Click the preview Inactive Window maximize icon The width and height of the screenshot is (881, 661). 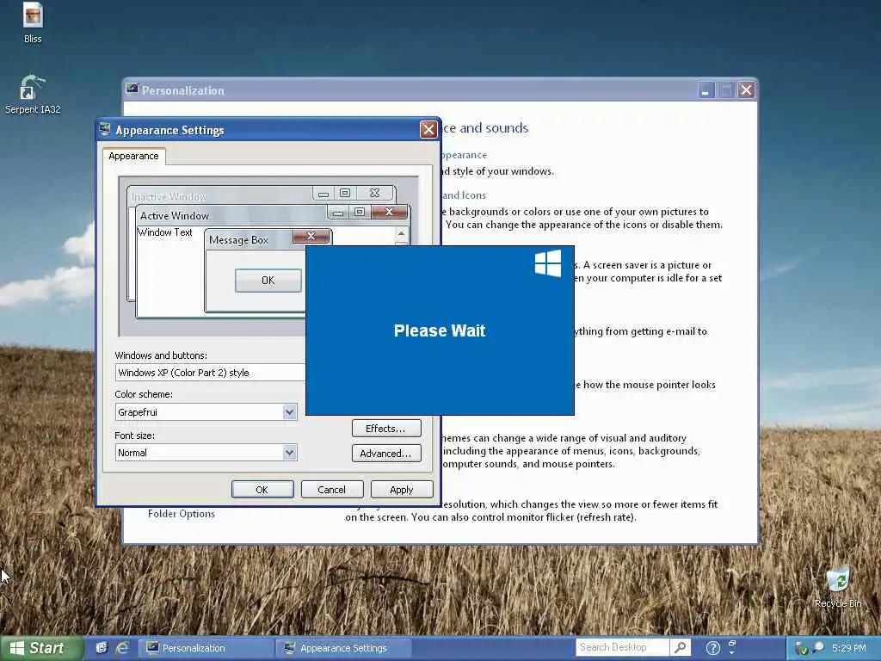[345, 193]
